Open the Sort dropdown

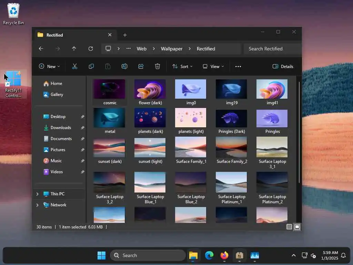pos(182,67)
